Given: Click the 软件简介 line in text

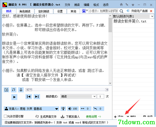Looking at the screenshot, I should (x=10, y=35).
